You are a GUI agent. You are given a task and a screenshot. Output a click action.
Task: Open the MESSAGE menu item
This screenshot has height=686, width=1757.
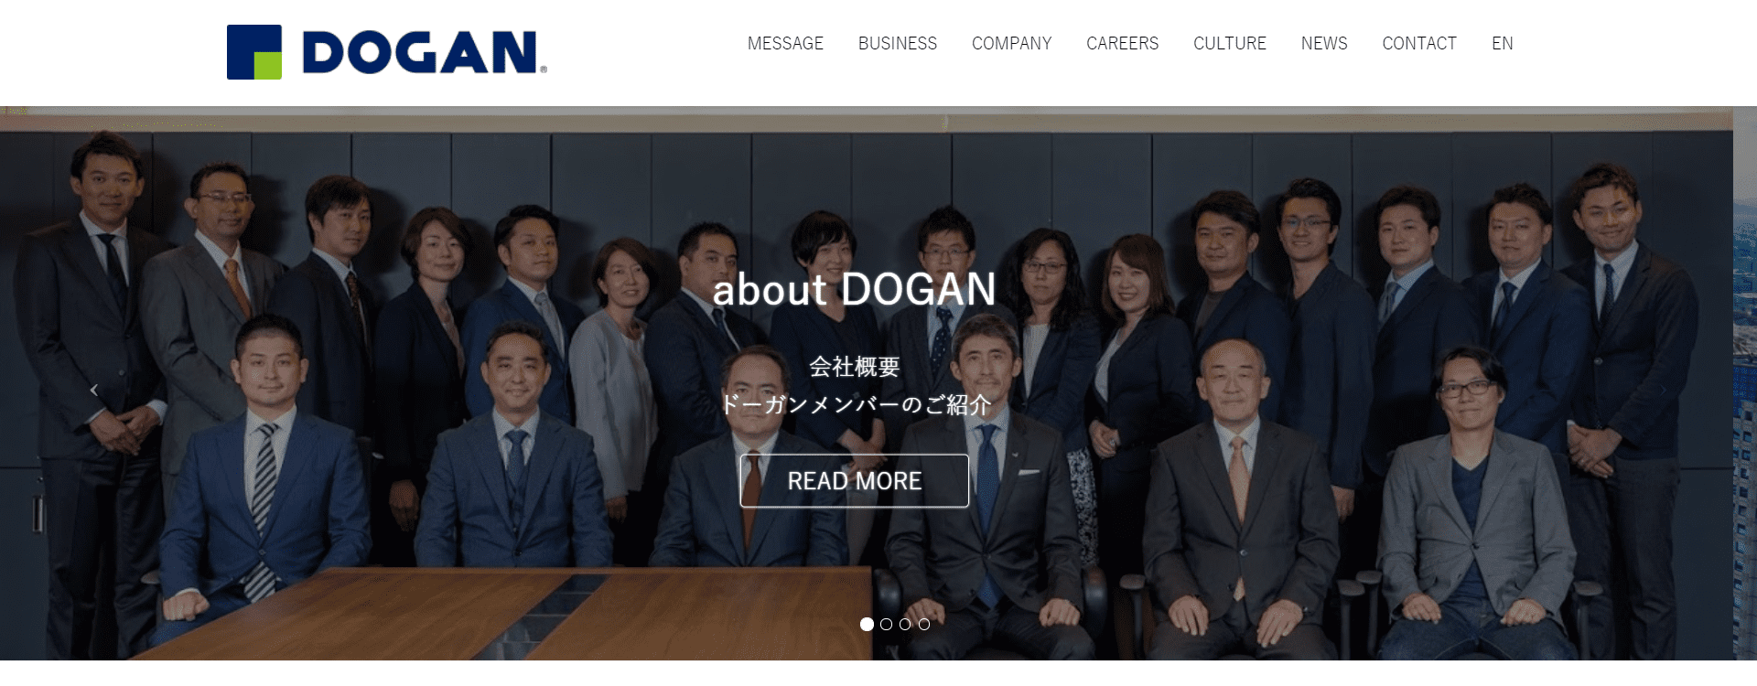(x=785, y=43)
